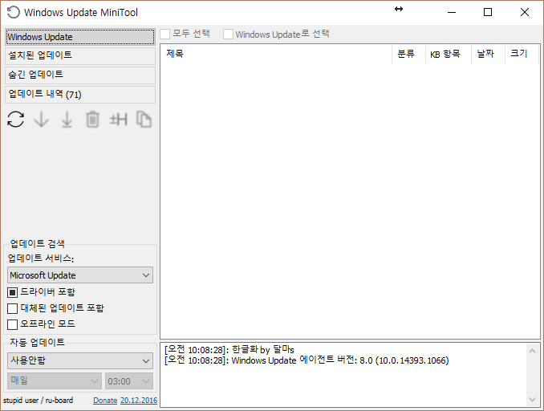The image size is (544, 411).
Task: Enable the 오프라인 모드 checkbox
Action: (12, 324)
